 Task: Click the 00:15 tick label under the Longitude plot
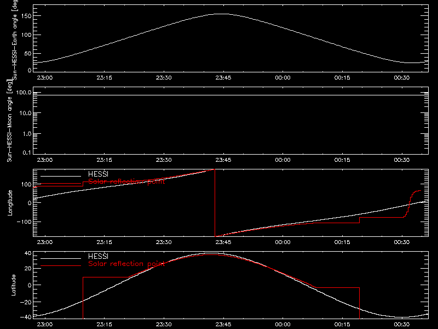342,242
